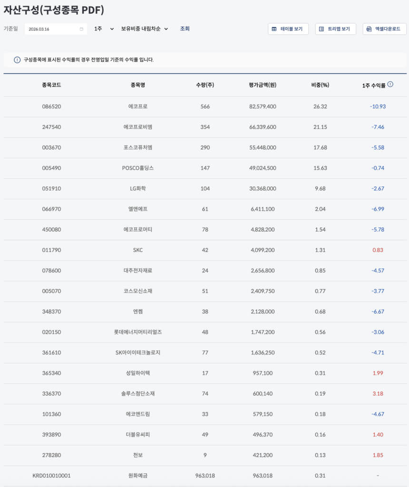
Task: Select the POSCO홀딩스 stock name
Action: point(138,168)
